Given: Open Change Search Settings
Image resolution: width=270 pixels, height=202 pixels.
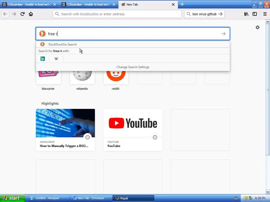Looking at the screenshot, I should click(x=133, y=67).
